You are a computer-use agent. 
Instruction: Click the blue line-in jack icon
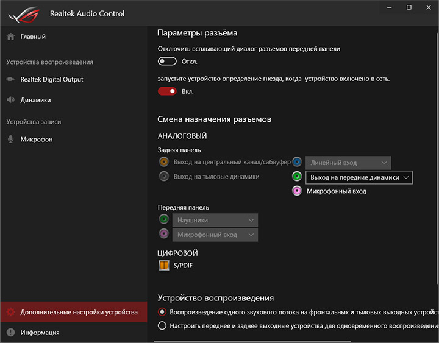click(x=297, y=162)
